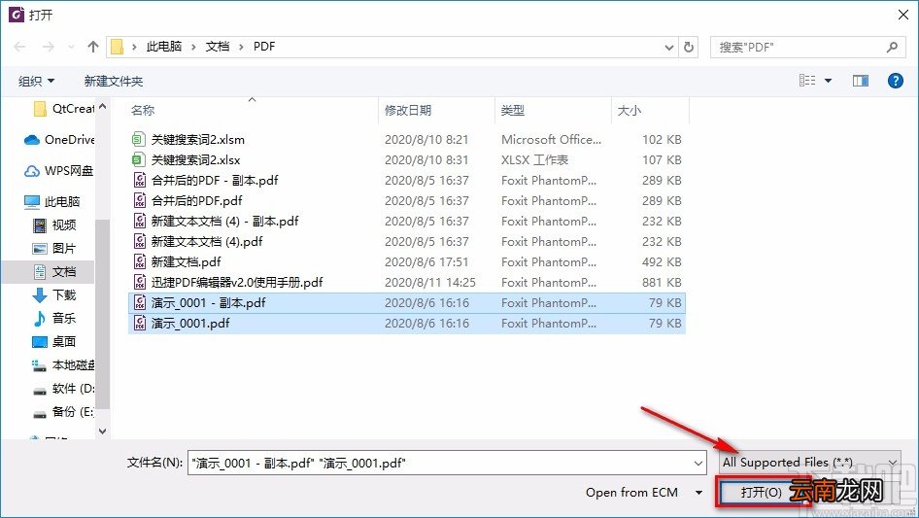Open 下载 folder in sidebar
The width and height of the screenshot is (919, 518).
coord(54,294)
